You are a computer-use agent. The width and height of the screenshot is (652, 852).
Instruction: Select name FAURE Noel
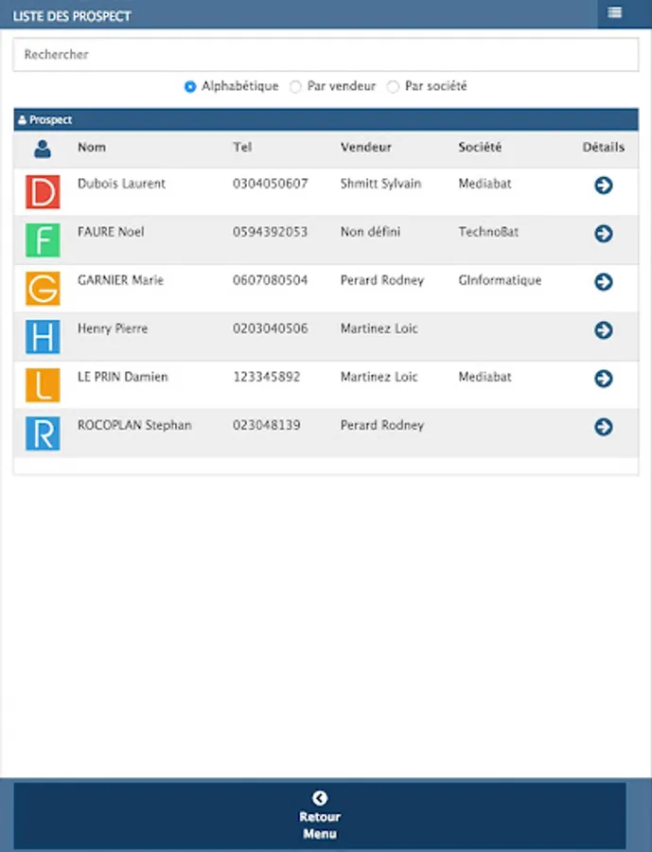click(111, 232)
